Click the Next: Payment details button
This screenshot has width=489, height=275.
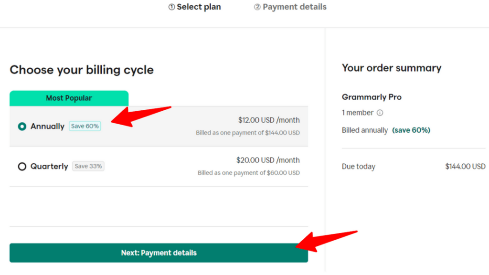159,253
